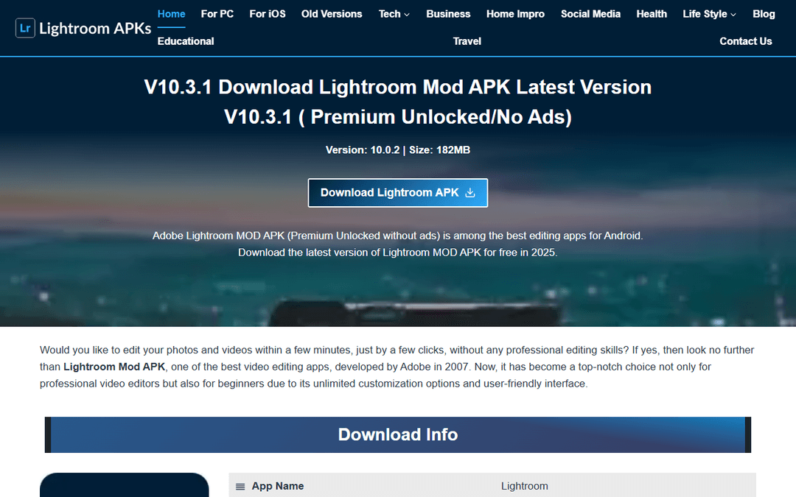Click the Adobe Lightroom MOD APK description line
The width and height of the screenshot is (796, 497).
[397, 236]
